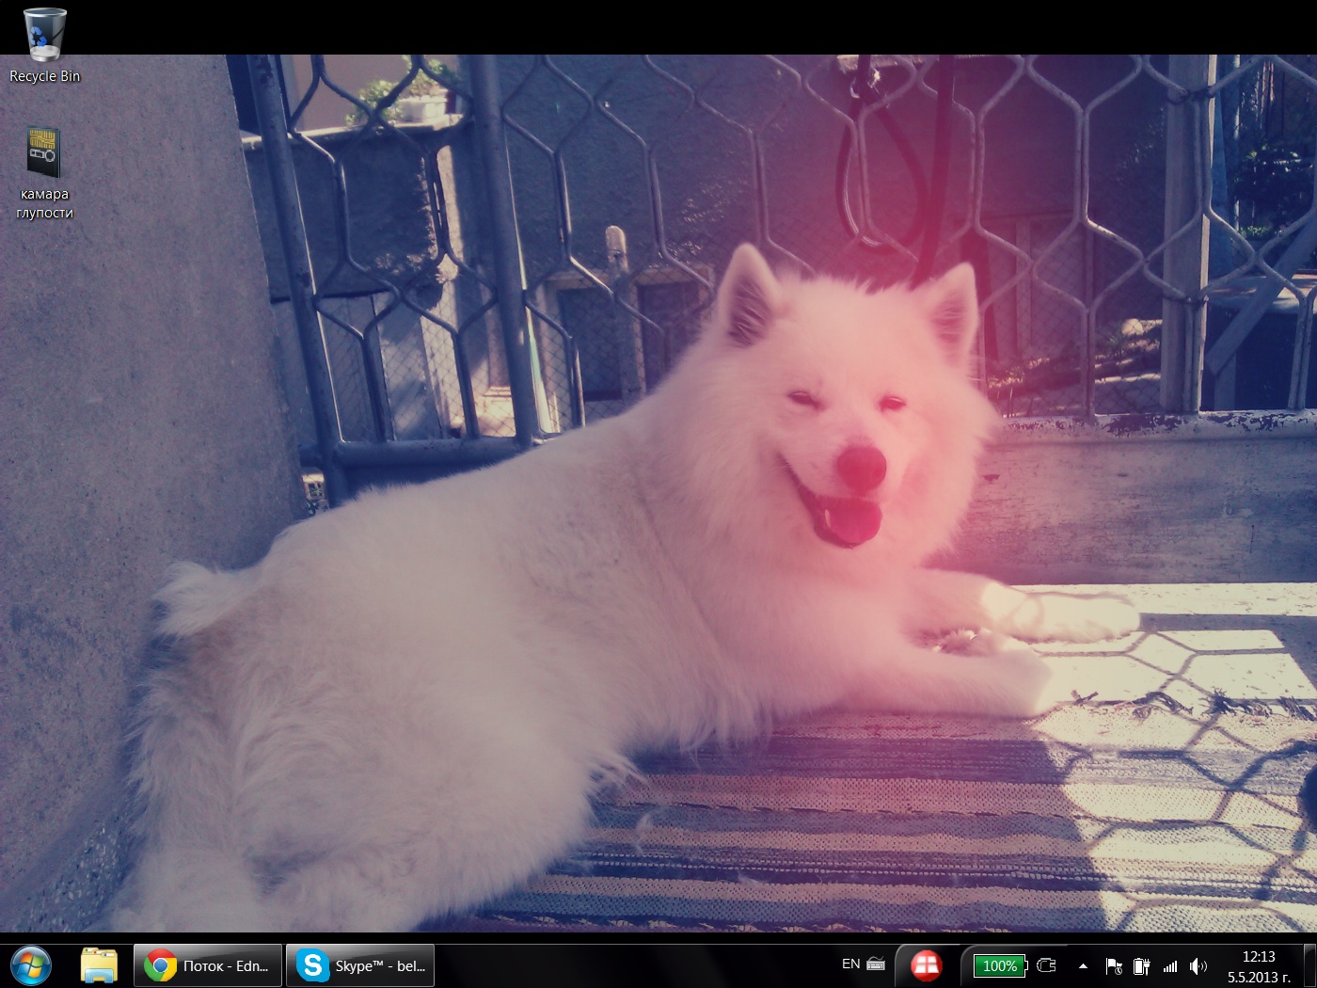Viewport: 1317px width, 988px height.
Task: Click the tray battery power icon
Action: coord(1141,966)
